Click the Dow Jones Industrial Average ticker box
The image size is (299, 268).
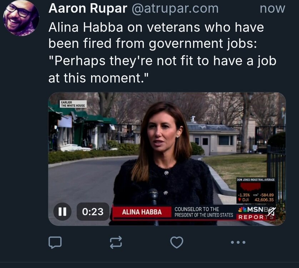coord(256,190)
